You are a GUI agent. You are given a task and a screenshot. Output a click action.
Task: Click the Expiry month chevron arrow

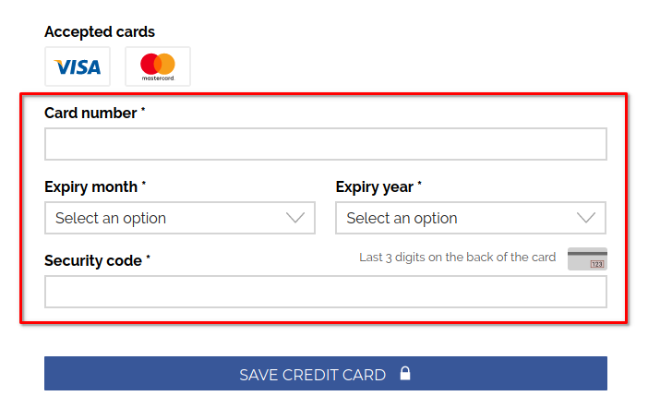click(x=295, y=218)
